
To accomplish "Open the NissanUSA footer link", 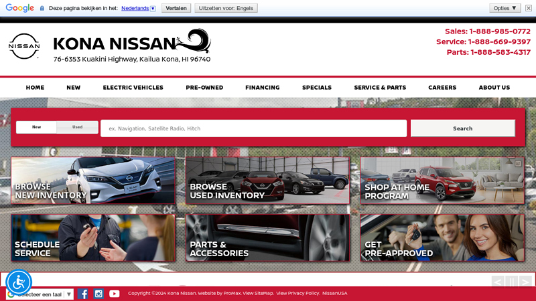I will [x=334, y=293].
